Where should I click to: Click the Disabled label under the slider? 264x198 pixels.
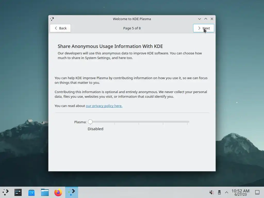(x=95, y=129)
